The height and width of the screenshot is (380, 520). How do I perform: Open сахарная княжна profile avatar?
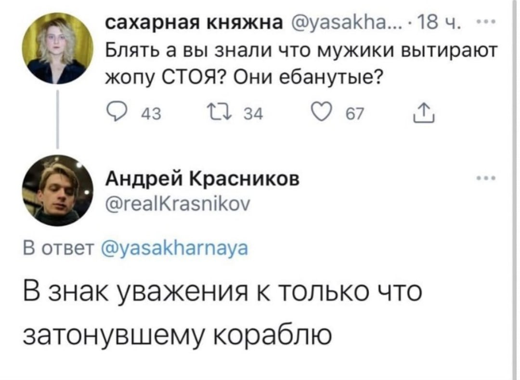coord(58,49)
